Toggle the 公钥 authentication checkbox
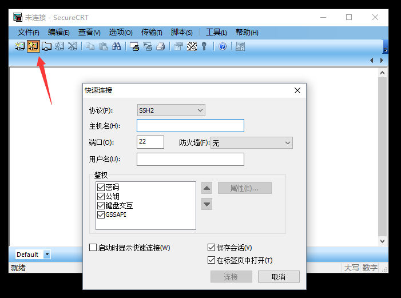 tap(101, 196)
